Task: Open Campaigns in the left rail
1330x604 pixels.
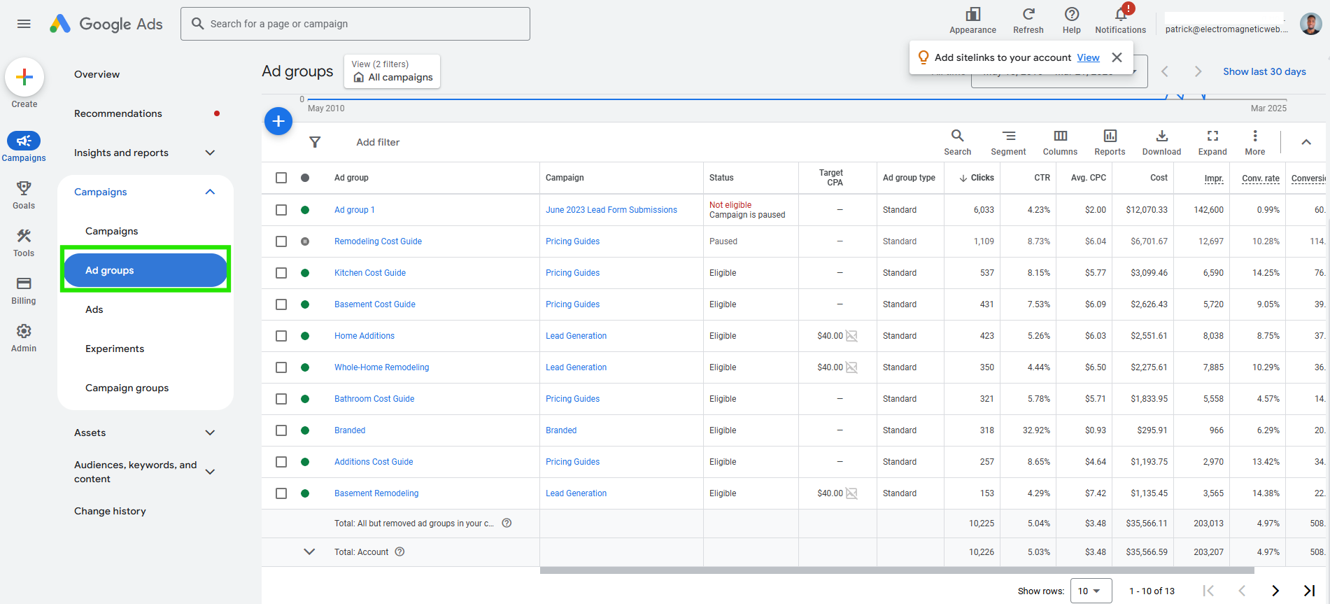Action: [24, 147]
